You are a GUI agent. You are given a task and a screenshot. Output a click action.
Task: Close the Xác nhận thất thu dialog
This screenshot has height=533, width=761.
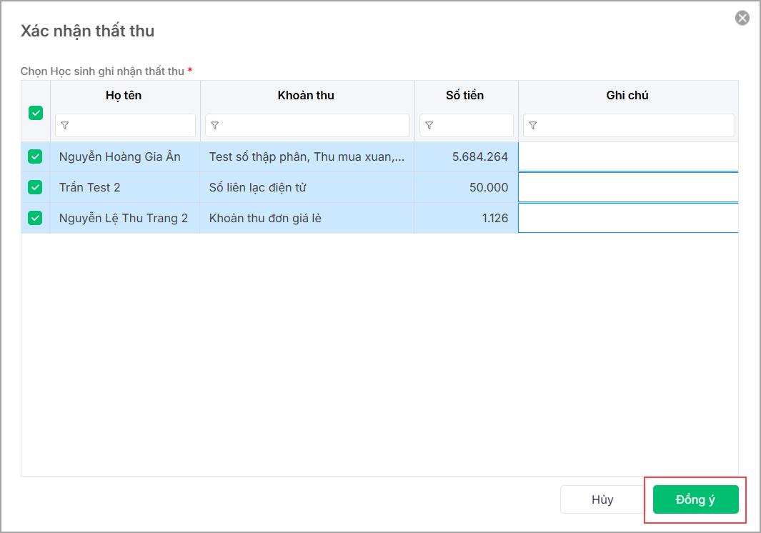[742, 19]
